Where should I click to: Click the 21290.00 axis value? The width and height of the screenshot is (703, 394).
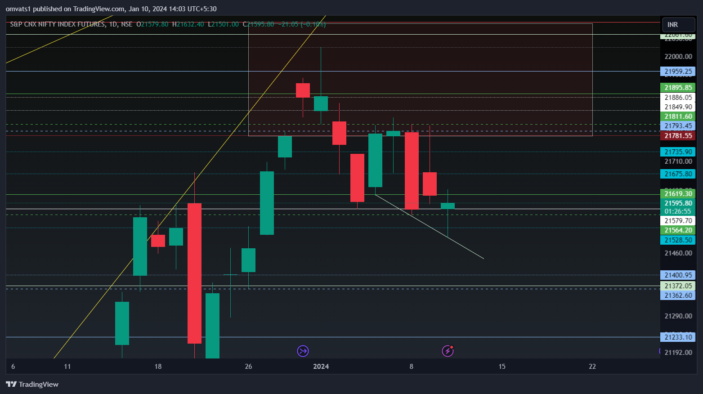pos(678,316)
